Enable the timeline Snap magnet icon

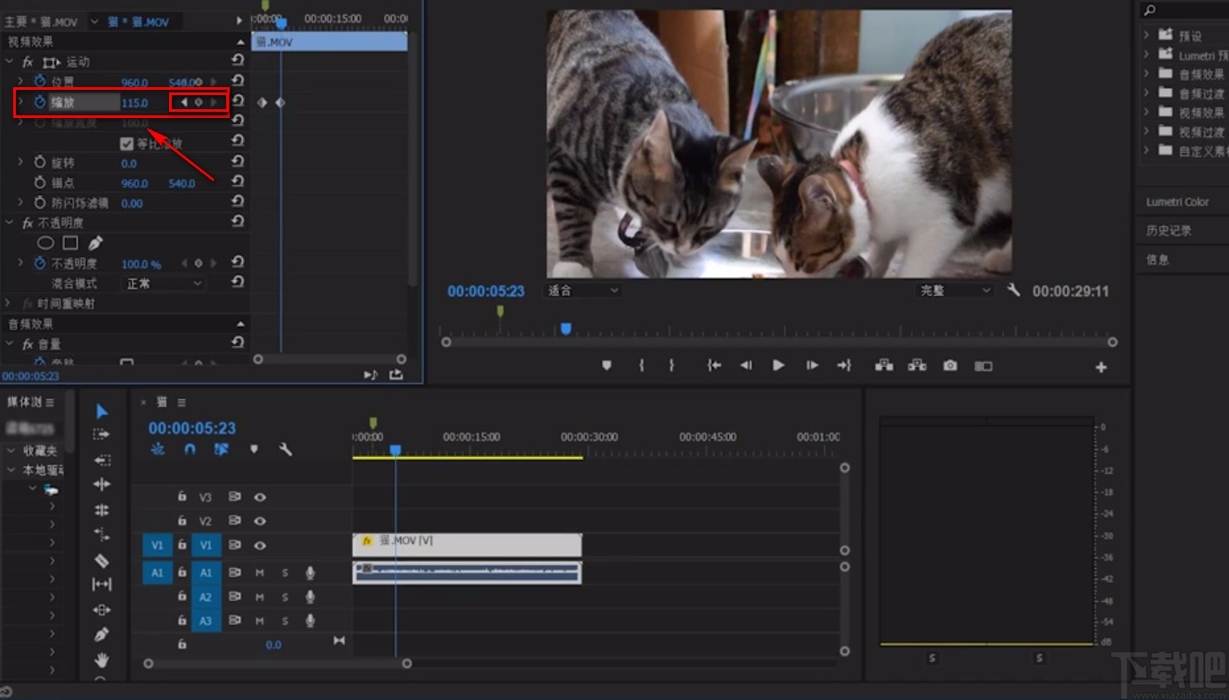pyautogui.click(x=189, y=449)
